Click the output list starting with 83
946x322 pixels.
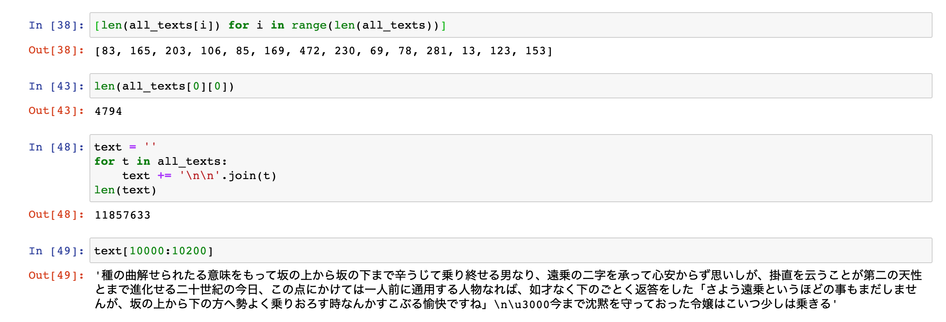(x=324, y=51)
